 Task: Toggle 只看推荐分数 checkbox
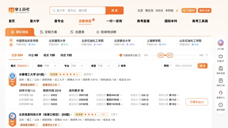tap(121, 55)
